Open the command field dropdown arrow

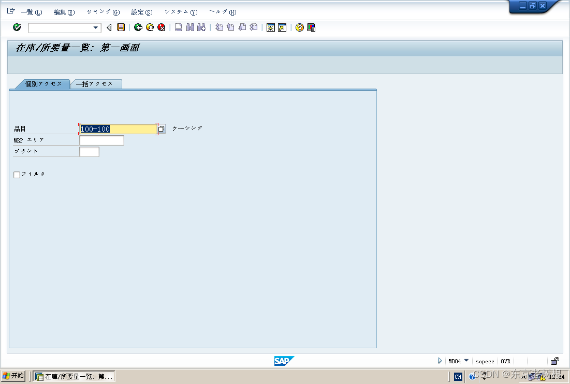(95, 27)
